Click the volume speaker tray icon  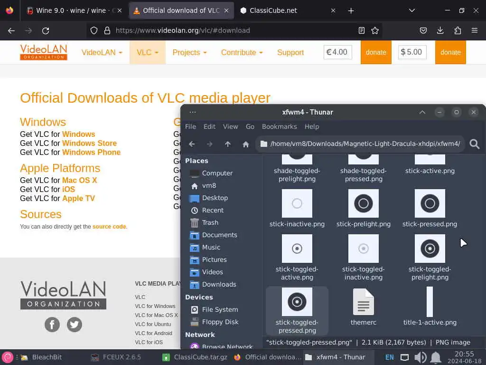tap(421, 357)
